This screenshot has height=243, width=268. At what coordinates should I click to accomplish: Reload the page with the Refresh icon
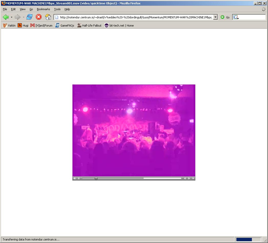[x=29, y=17]
